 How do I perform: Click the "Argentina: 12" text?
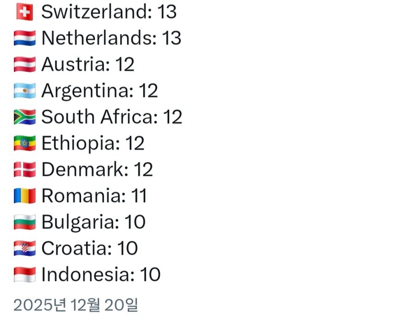[100, 91]
